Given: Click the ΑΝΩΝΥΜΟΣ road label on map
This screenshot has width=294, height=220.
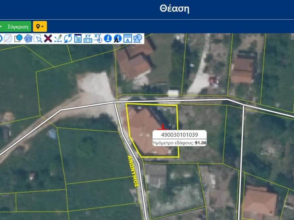Looking at the screenshot, I should pos(133,171).
